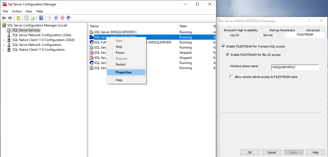The image size is (328, 157).
Task: Click Cancel in the Properties dialog
Action: 271,152
